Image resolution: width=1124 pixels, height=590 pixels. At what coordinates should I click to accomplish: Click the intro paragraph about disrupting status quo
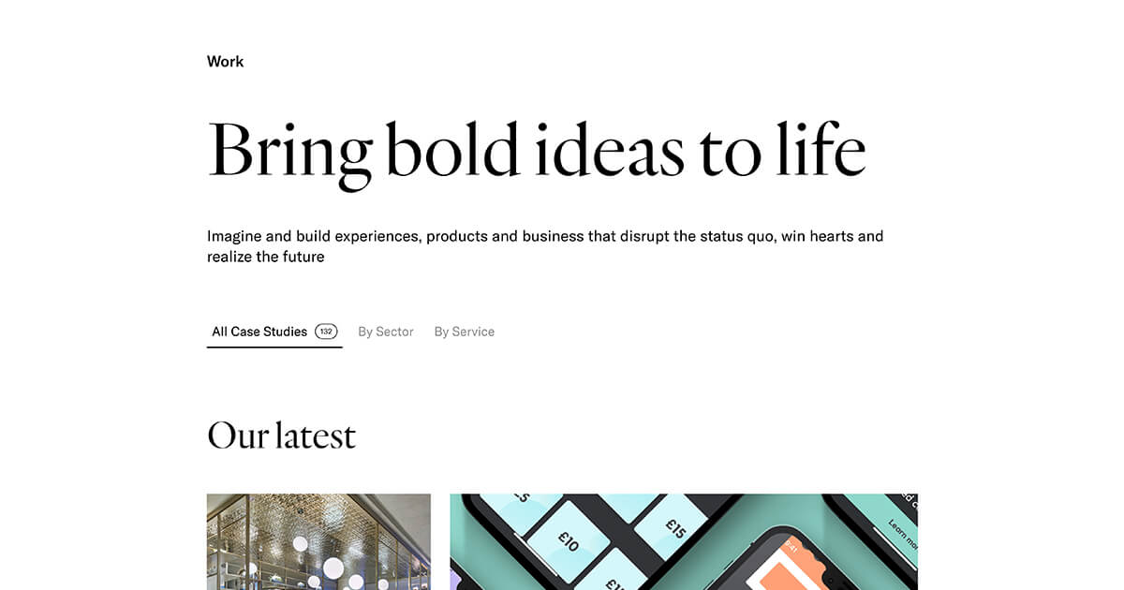click(x=544, y=246)
